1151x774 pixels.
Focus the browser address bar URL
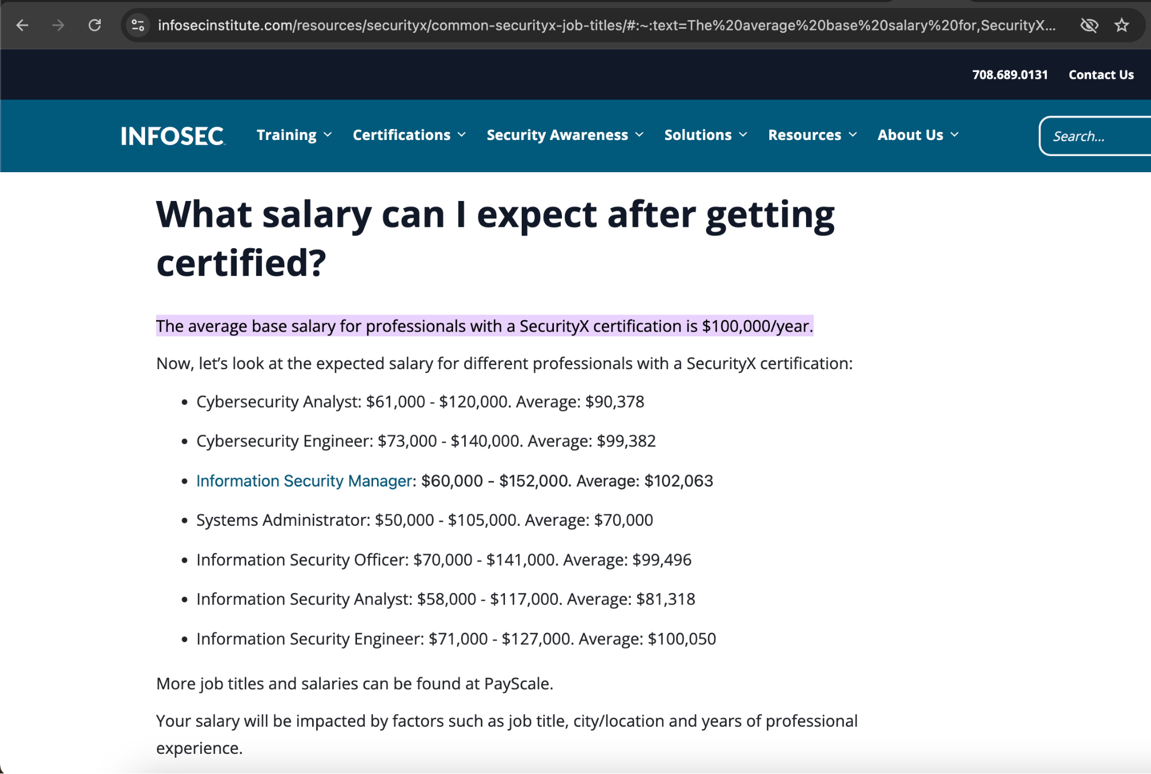click(606, 25)
